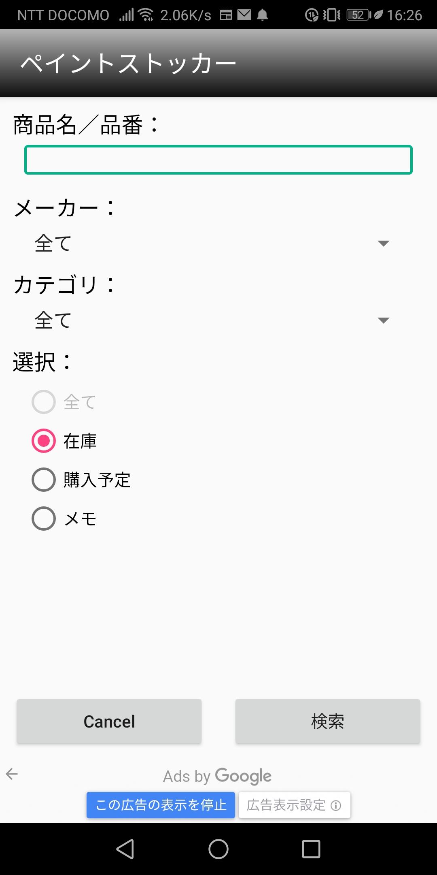Open recent apps square icon
Screen dimensions: 437x875
coord(311,849)
